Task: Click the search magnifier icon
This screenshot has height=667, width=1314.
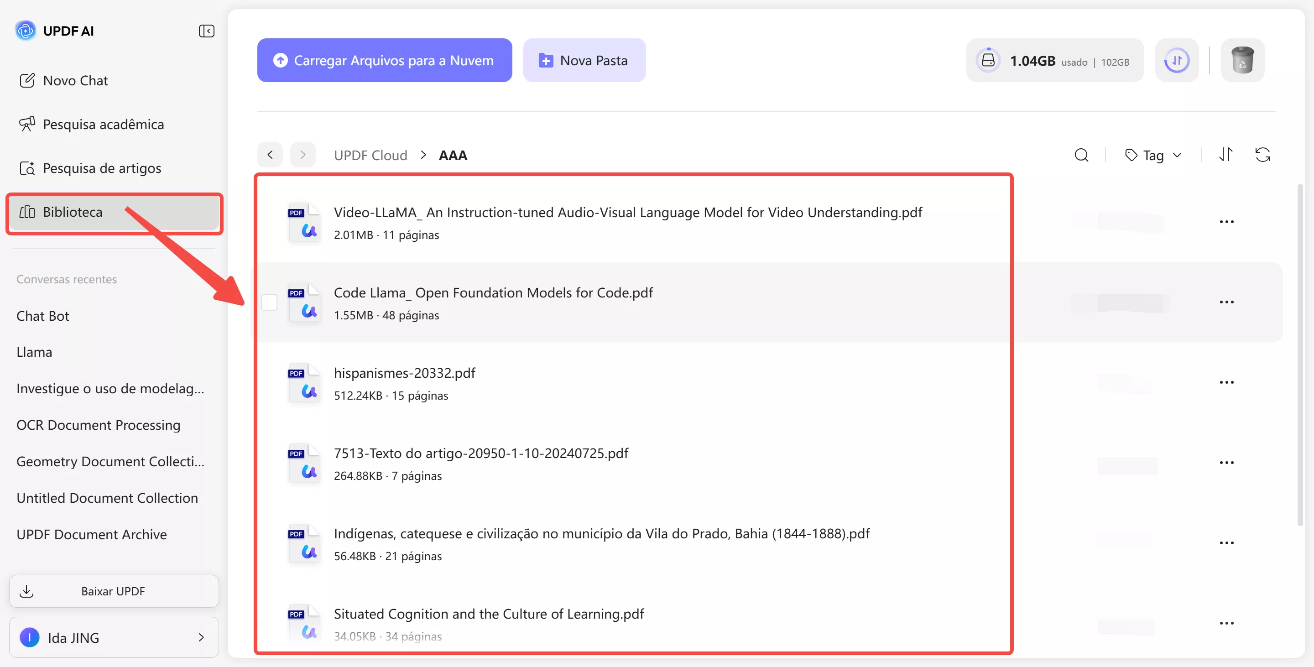Action: point(1081,155)
